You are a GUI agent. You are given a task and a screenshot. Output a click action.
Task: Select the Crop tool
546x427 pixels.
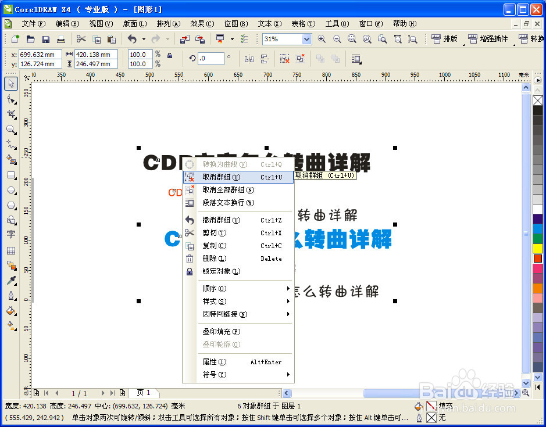click(x=11, y=114)
